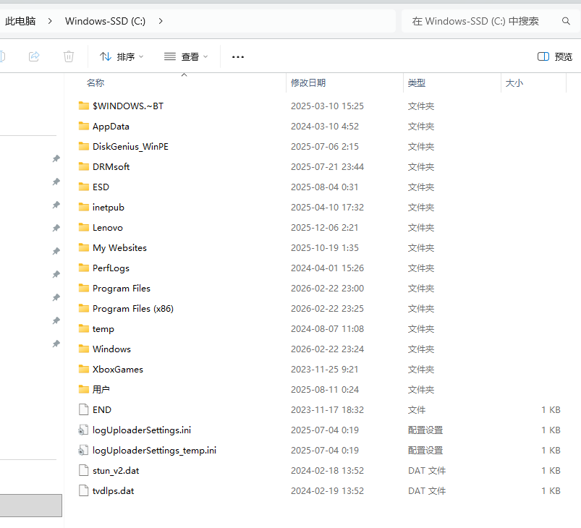Sort by the 修改日期 column header
Image resolution: width=581 pixels, height=528 pixels.
[x=308, y=83]
